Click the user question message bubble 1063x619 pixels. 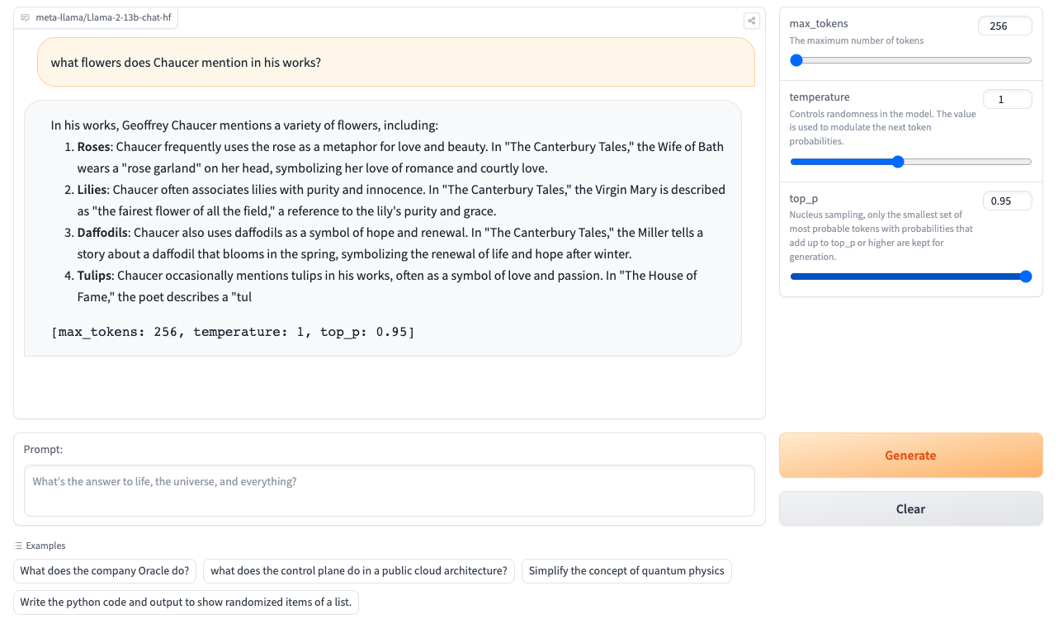pyautogui.click(x=395, y=62)
